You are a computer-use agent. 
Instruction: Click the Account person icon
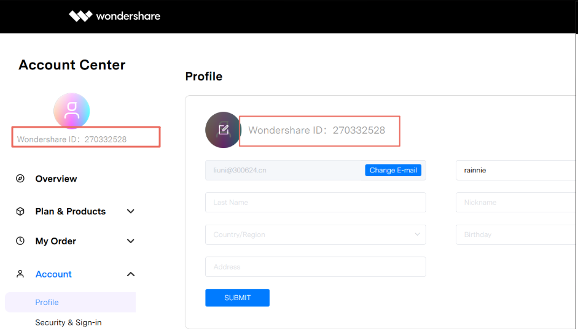20,274
